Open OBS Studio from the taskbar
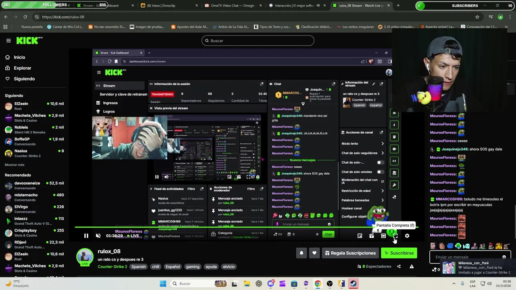516x290 pixels. (330, 284)
